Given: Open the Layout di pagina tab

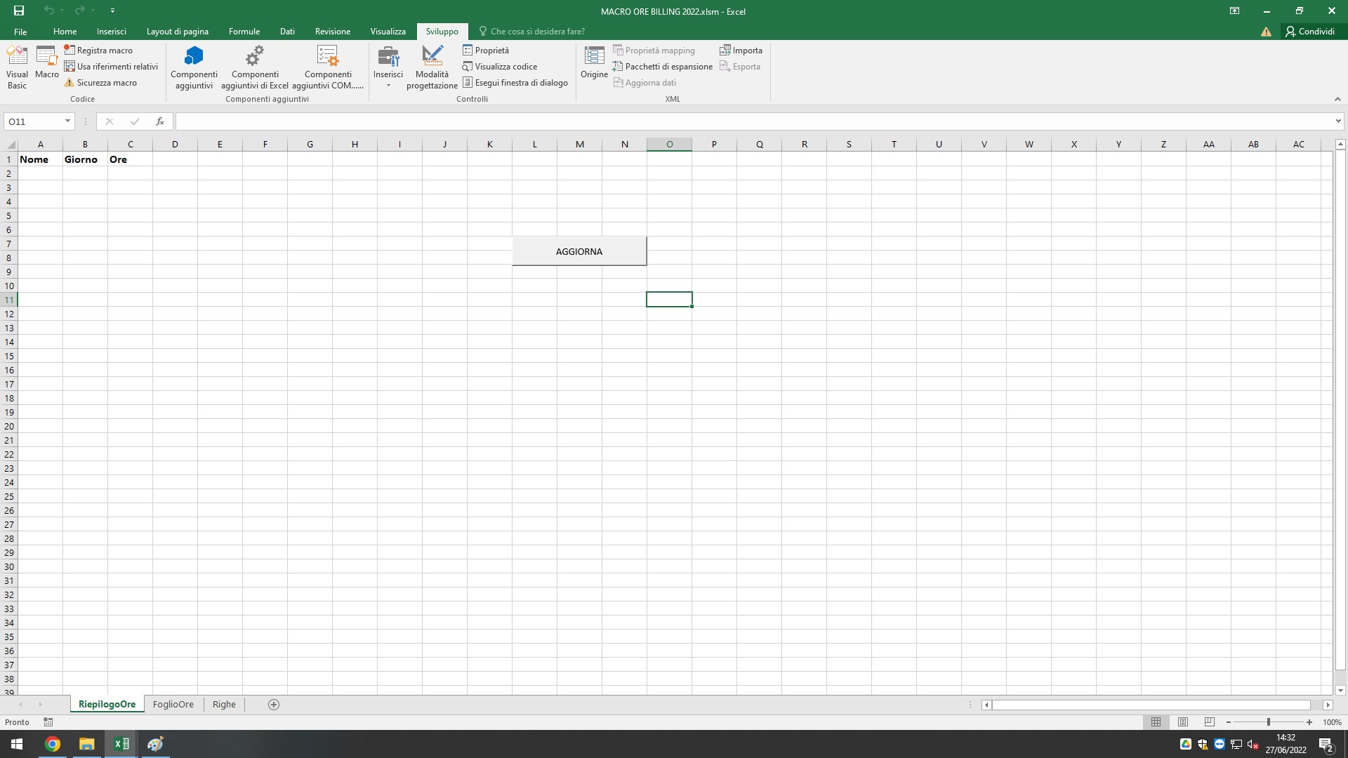Looking at the screenshot, I should click(x=177, y=32).
